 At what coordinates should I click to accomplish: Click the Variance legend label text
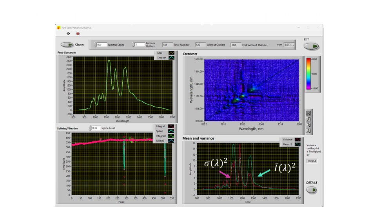click(x=287, y=140)
